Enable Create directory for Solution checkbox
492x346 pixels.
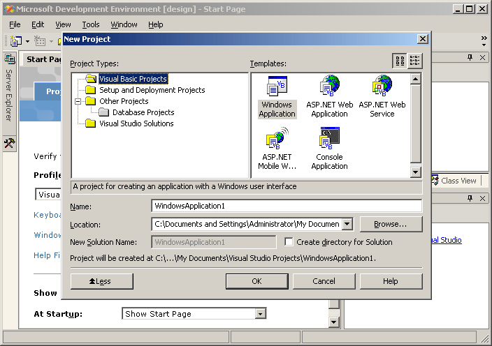[289, 242]
